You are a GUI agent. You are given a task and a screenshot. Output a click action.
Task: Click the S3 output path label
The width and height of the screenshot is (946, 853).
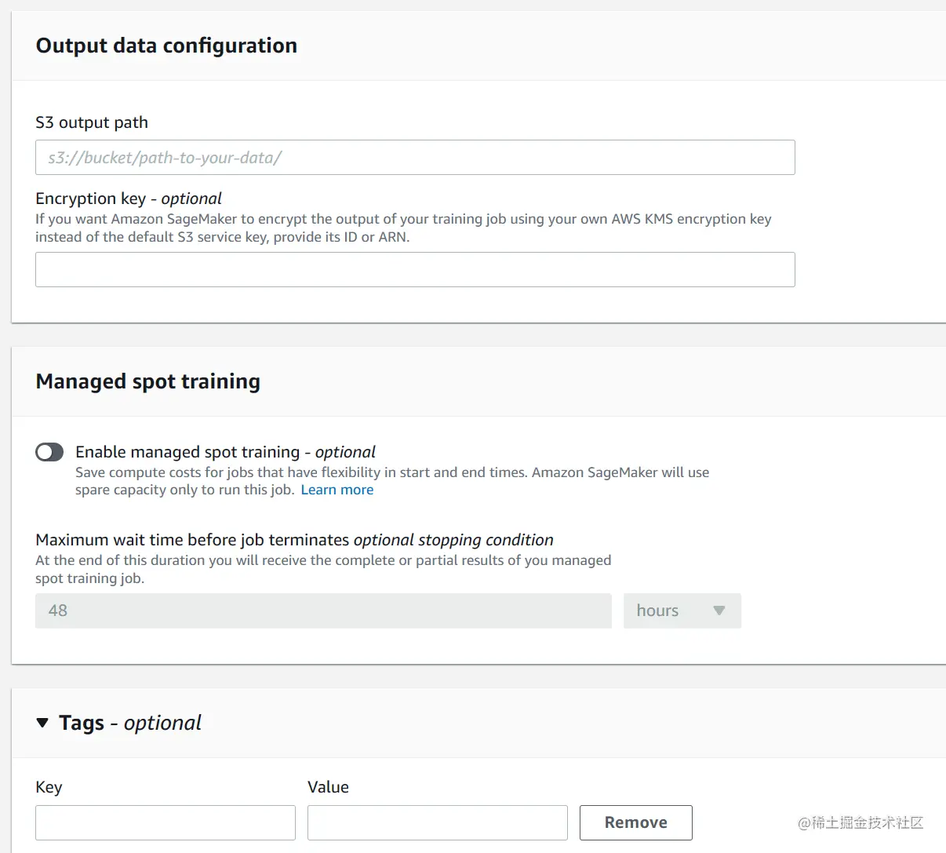coord(92,122)
